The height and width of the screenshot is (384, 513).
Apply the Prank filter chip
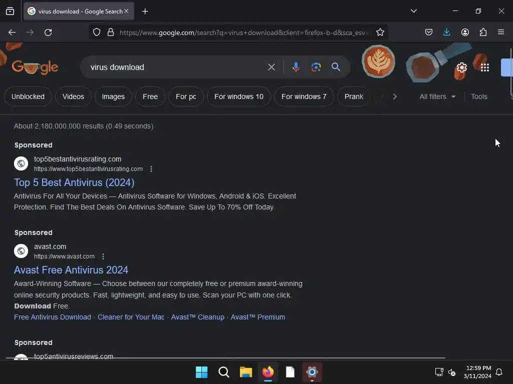click(354, 96)
